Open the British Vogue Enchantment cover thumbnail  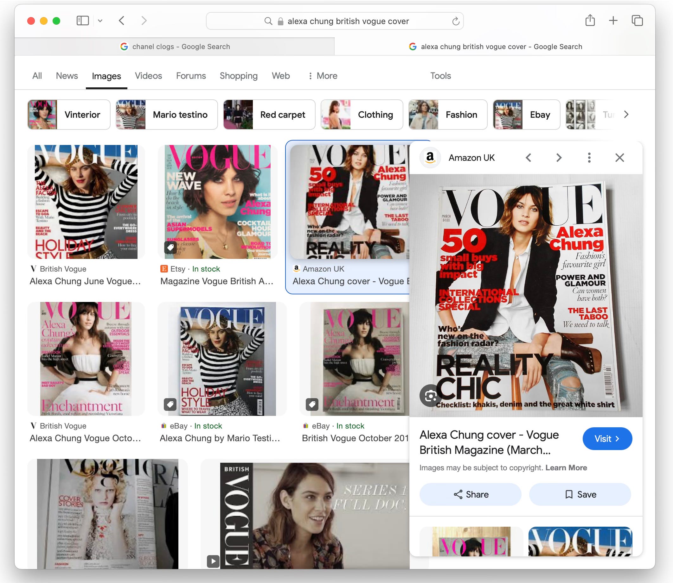86,359
